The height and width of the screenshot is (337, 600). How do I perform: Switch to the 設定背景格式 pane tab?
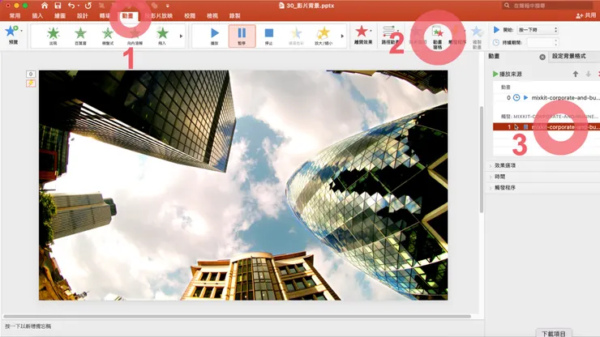tap(568, 56)
